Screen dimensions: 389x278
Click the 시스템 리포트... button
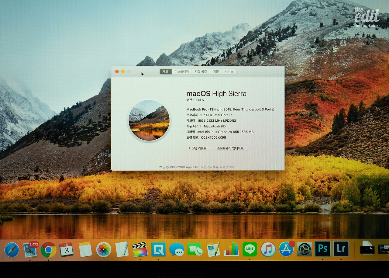199,148
